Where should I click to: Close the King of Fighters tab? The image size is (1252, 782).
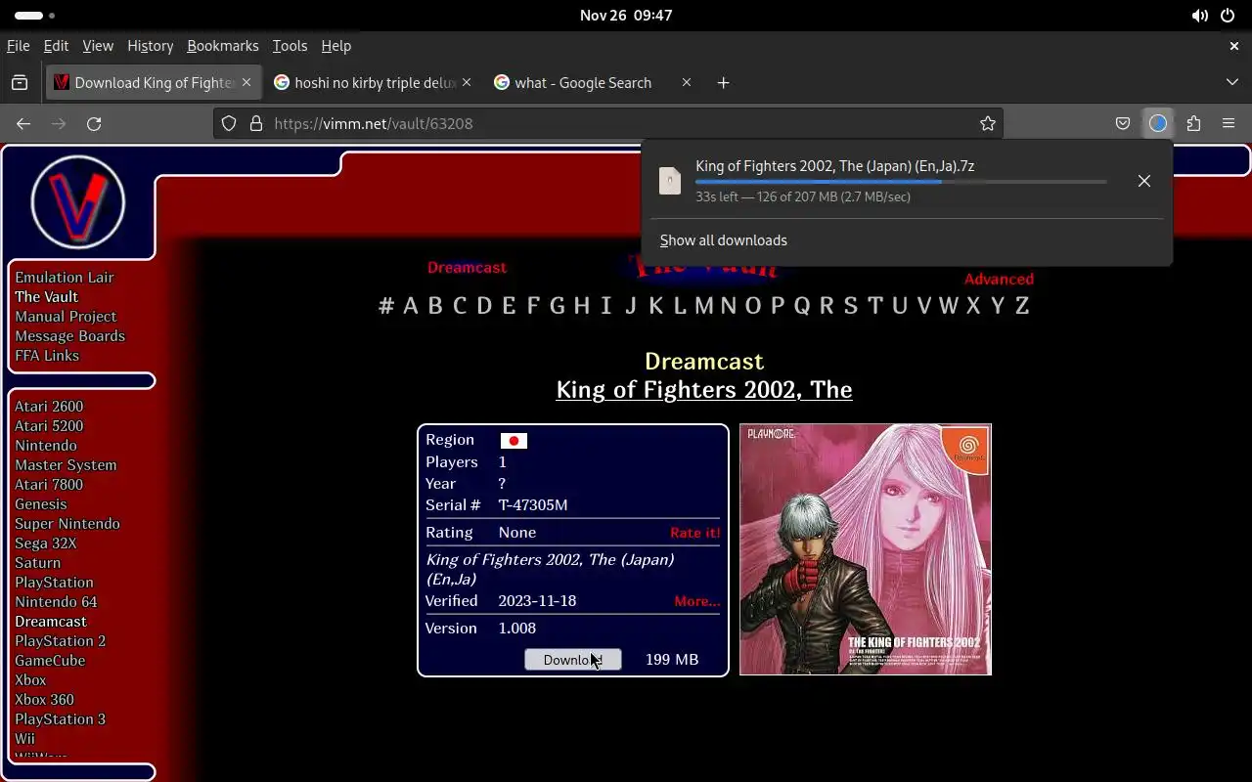pyautogui.click(x=246, y=83)
